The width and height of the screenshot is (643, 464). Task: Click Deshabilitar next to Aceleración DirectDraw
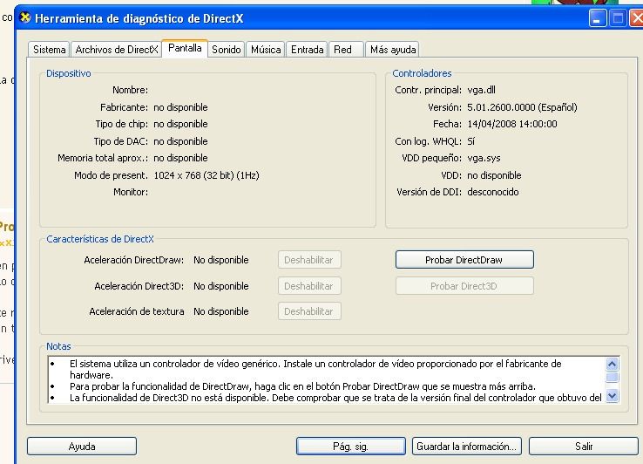309,260
